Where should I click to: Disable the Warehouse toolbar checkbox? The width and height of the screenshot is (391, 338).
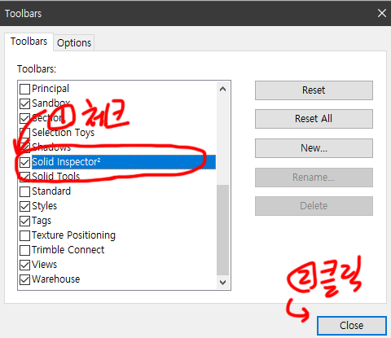(24, 279)
